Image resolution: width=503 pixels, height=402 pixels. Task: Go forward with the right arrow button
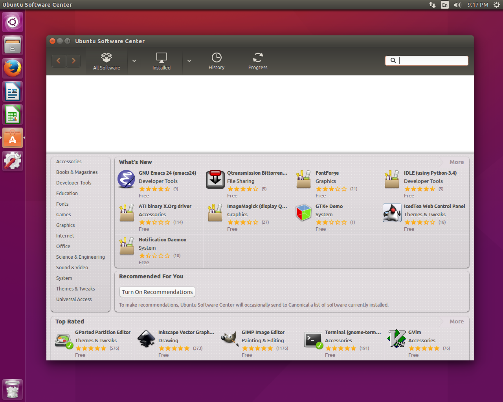click(x=73, y=60)
